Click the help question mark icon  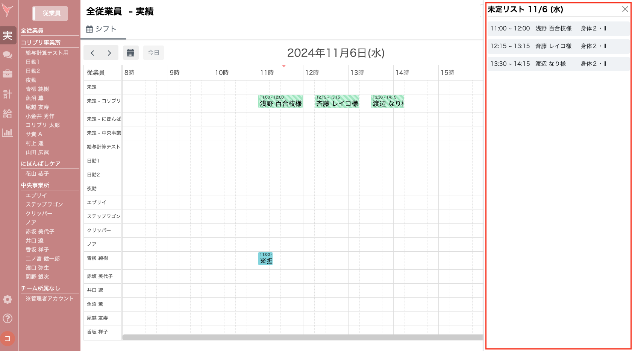tap(8, 319)
